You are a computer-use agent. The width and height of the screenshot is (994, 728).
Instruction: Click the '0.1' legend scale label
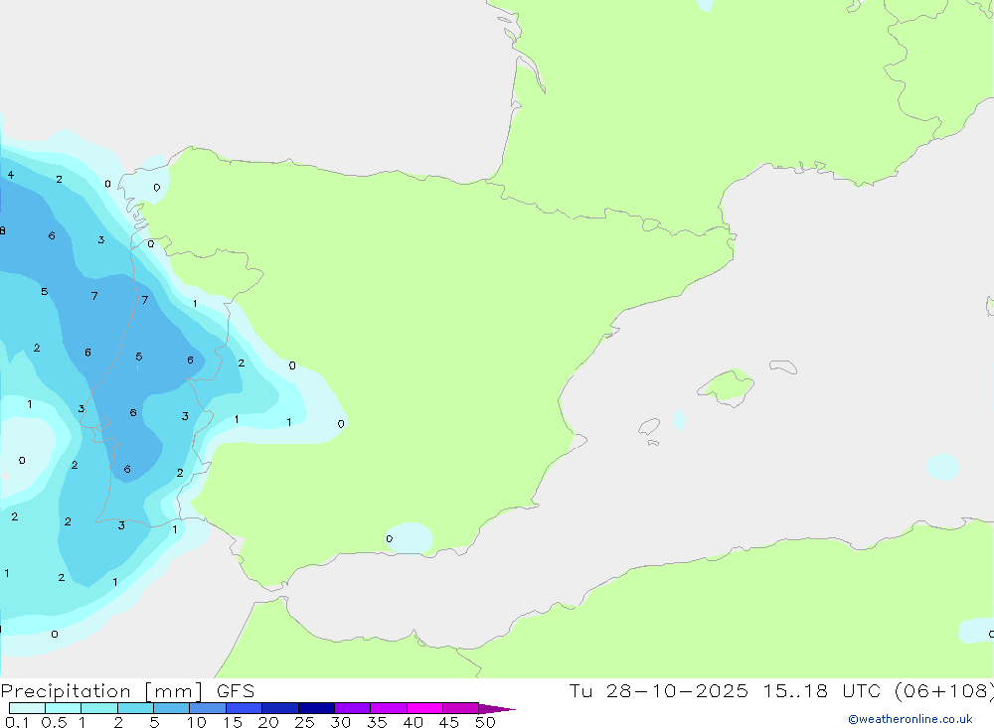pyautogui.click(x=17, y=722)
